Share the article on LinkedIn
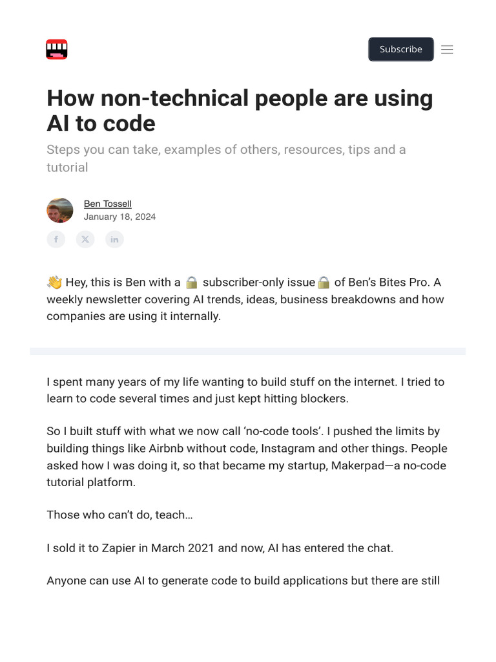This screenshot has height=662, width=496. coord(114,240)
